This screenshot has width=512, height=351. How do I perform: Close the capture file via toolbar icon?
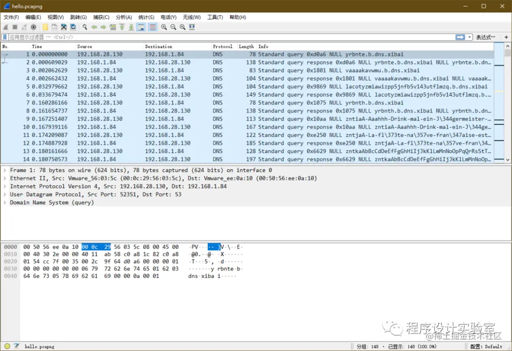(x=64, y=27)
